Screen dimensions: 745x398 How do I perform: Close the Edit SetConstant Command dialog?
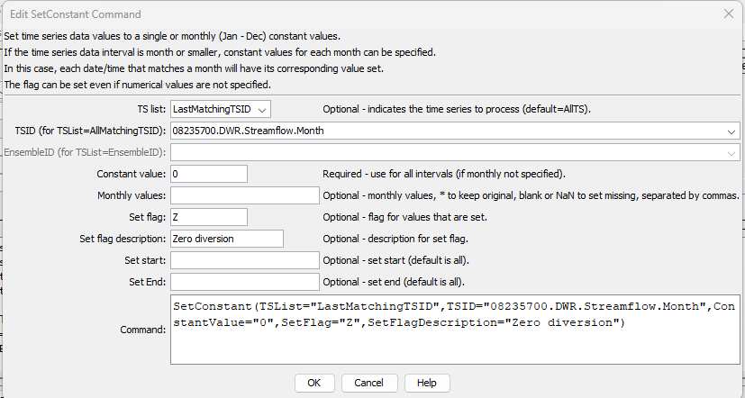729,14
